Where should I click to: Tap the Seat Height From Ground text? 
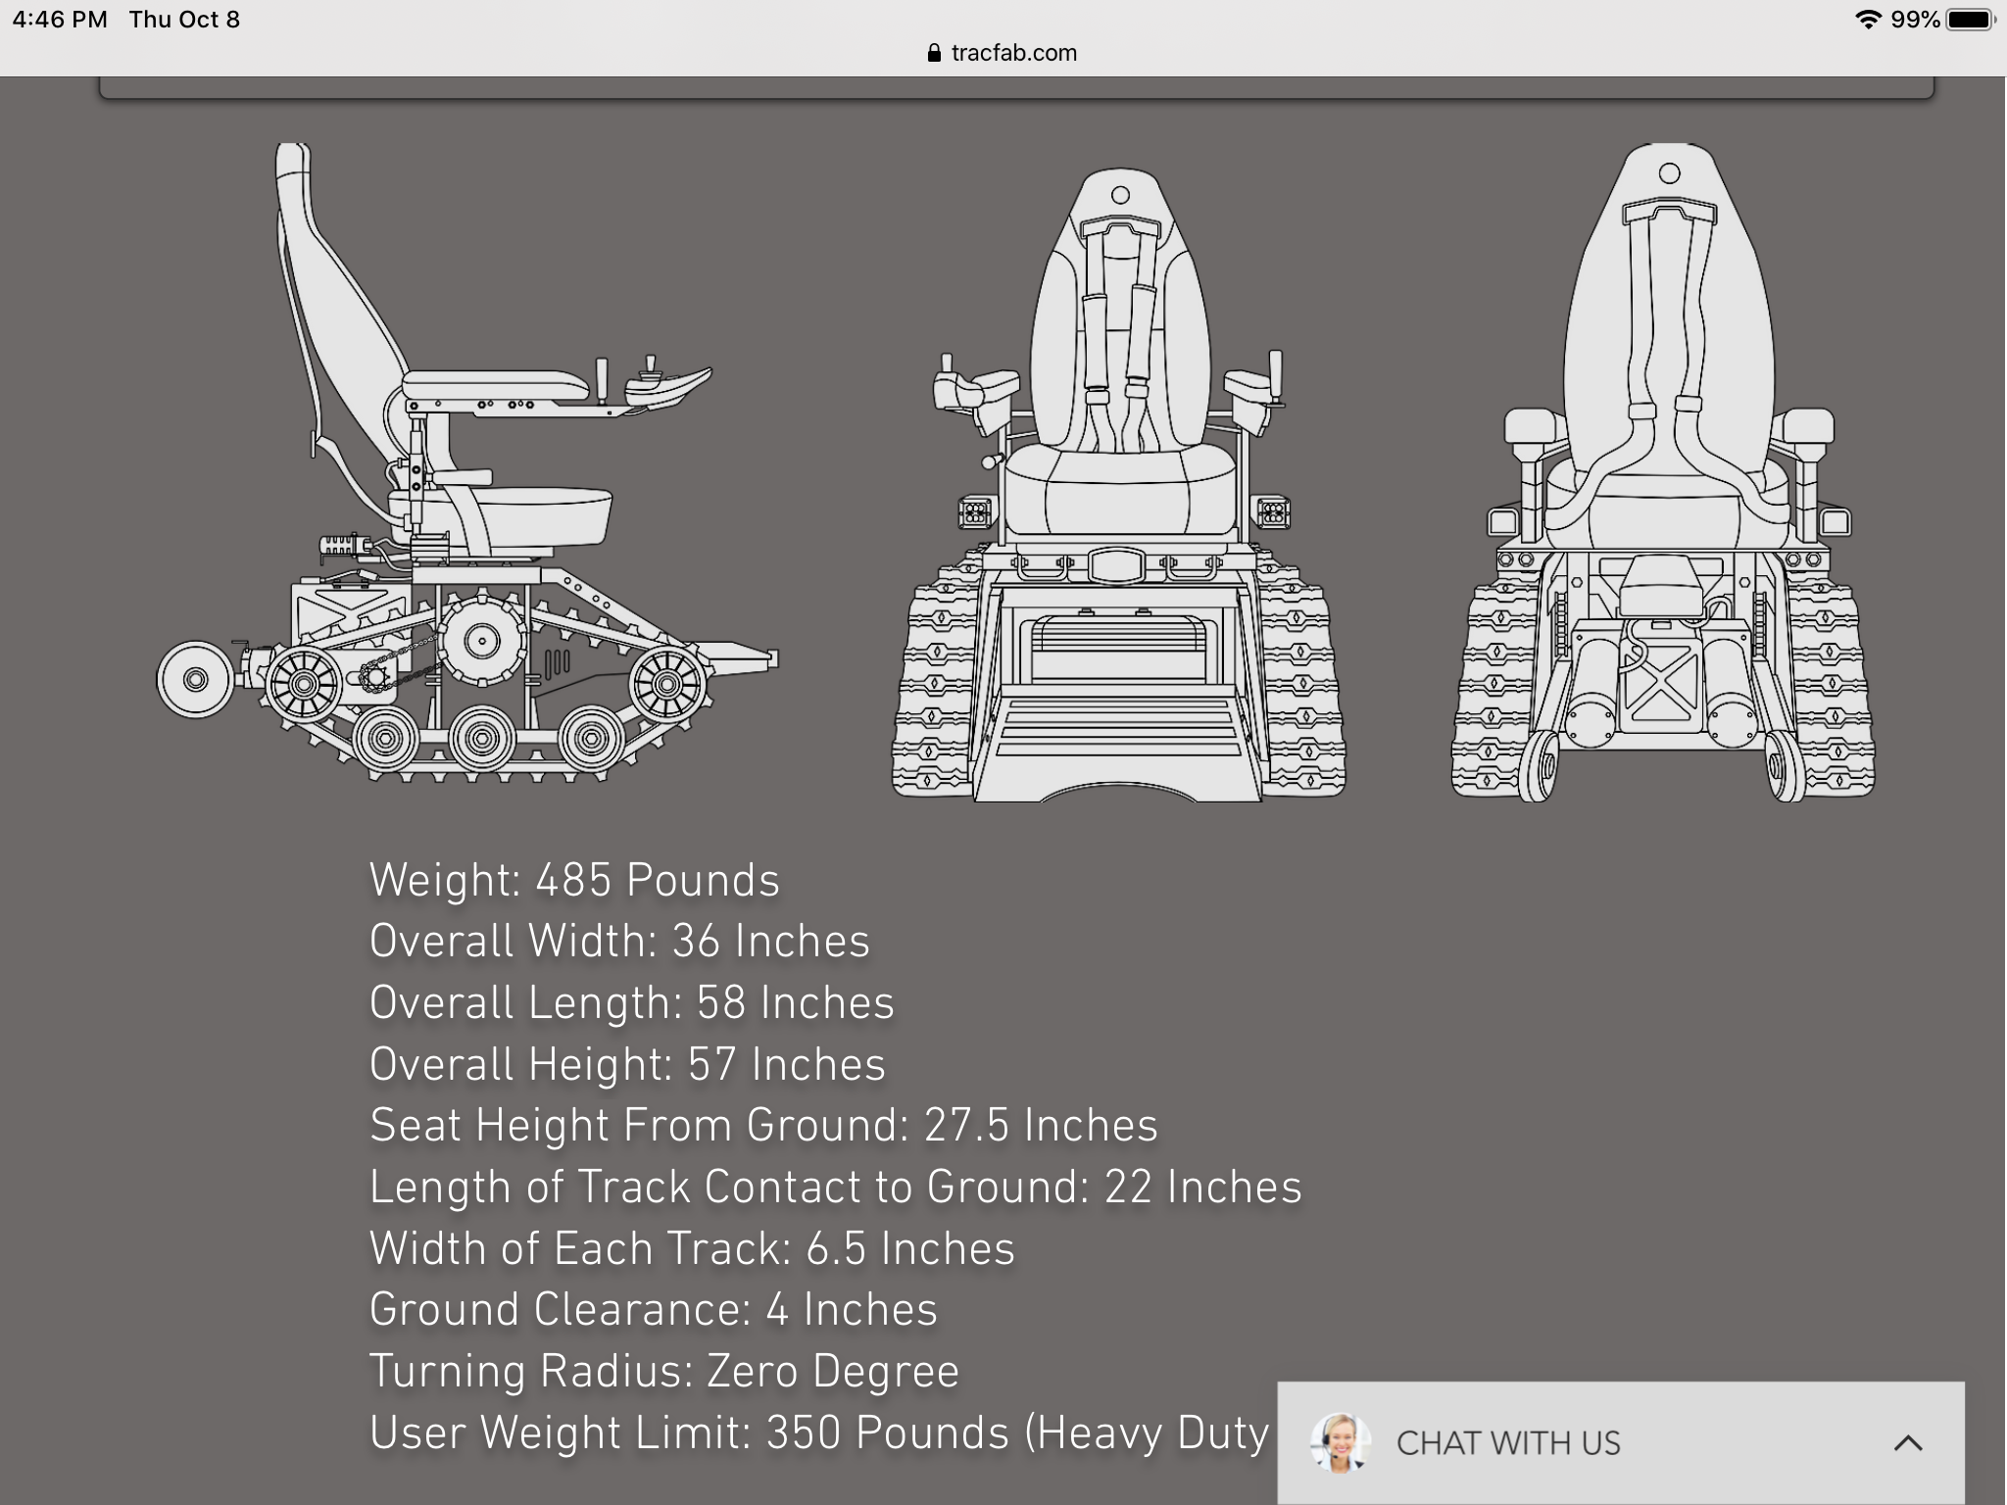coord(763,1125)
